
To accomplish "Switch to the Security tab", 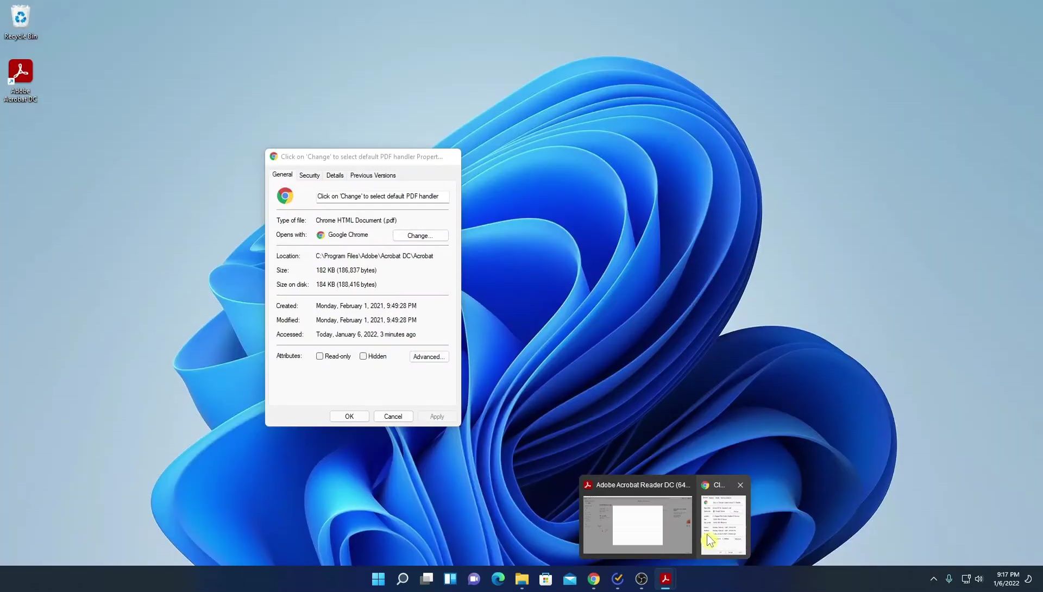I will [310, 175].
